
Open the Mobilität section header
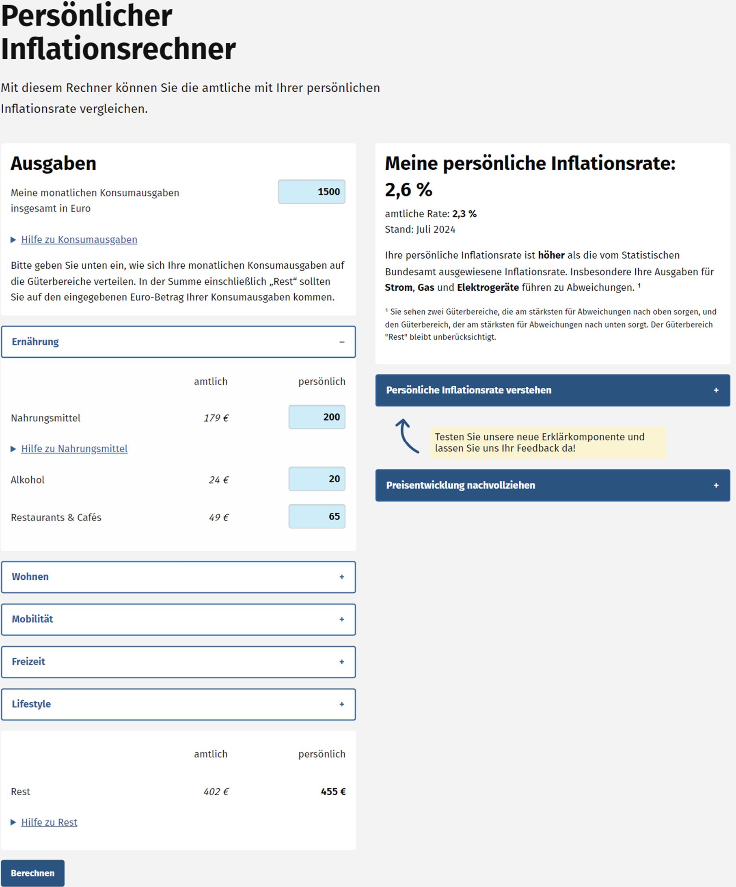point(178,619)
